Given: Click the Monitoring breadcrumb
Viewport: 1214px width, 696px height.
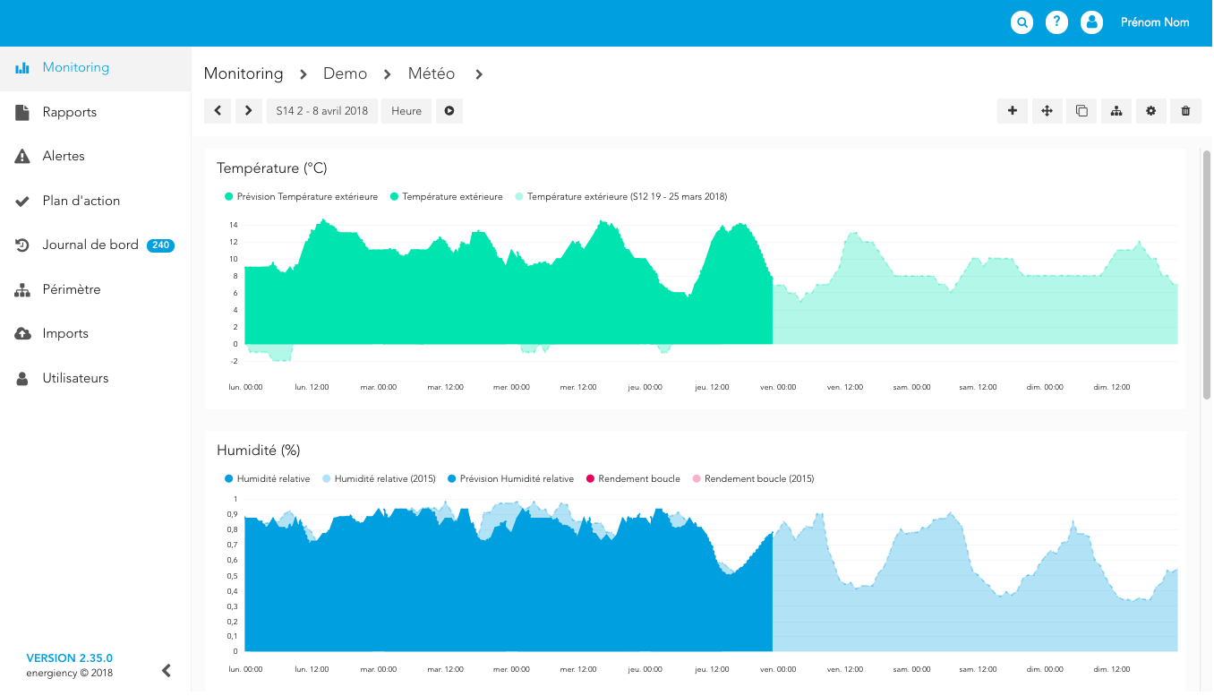Looking at the screenshot, I should [x=244, y=73].
